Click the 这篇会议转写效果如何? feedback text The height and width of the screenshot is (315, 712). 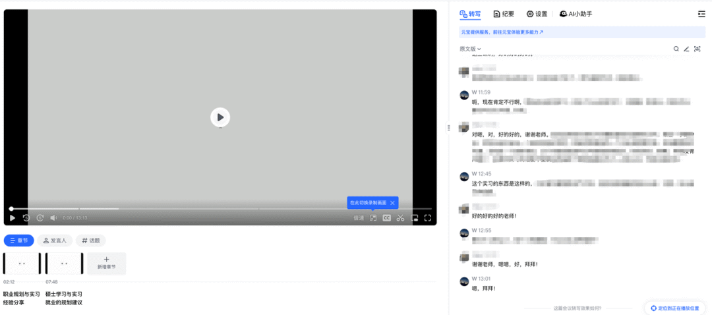577,308
